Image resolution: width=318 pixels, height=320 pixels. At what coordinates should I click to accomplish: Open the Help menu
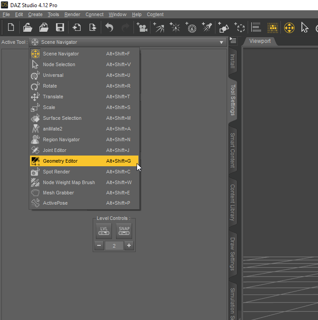[x=137, y=14]
